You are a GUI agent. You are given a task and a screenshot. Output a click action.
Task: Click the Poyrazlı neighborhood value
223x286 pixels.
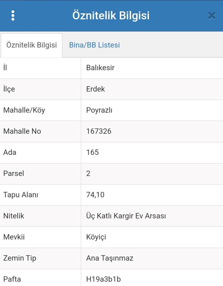pyautogui.click(x=99, y=110)
